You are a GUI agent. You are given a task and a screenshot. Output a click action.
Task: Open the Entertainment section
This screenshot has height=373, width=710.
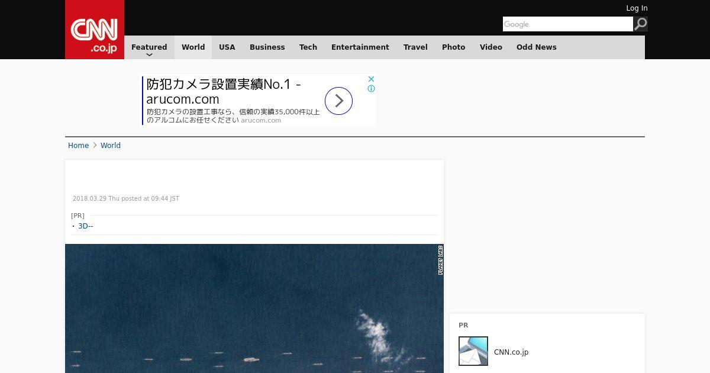[360, 47]
